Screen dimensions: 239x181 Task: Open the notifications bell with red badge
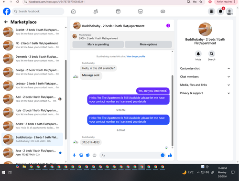click(x=220, y=11)
